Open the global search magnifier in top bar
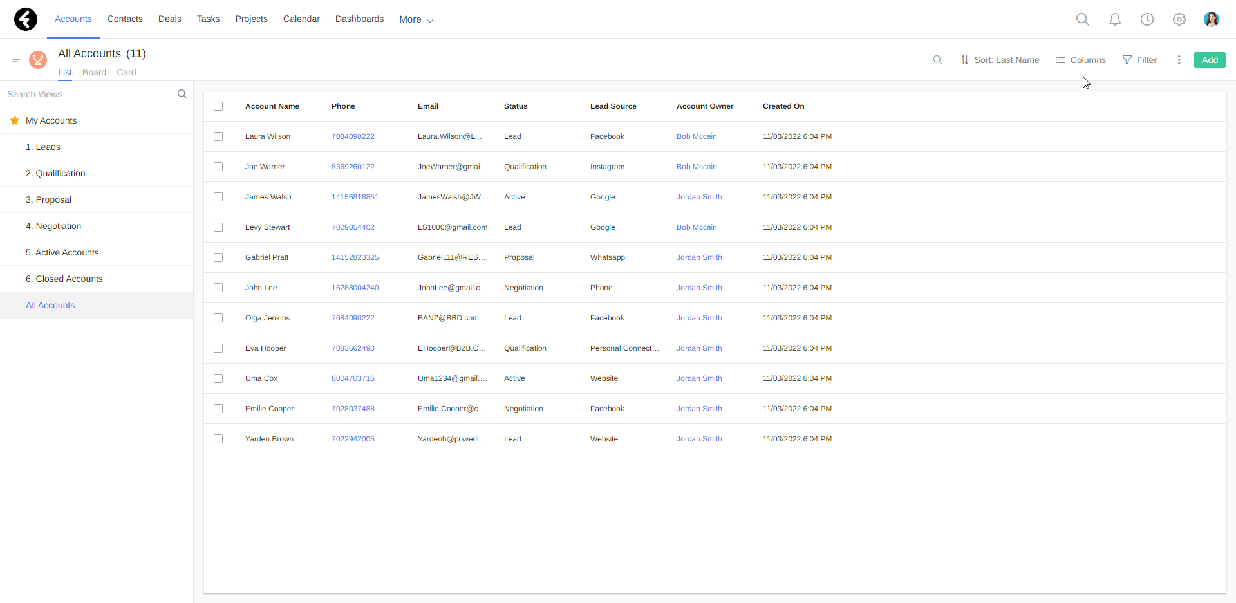This screenshot has width=1236, height=603. coord(1083,19)
